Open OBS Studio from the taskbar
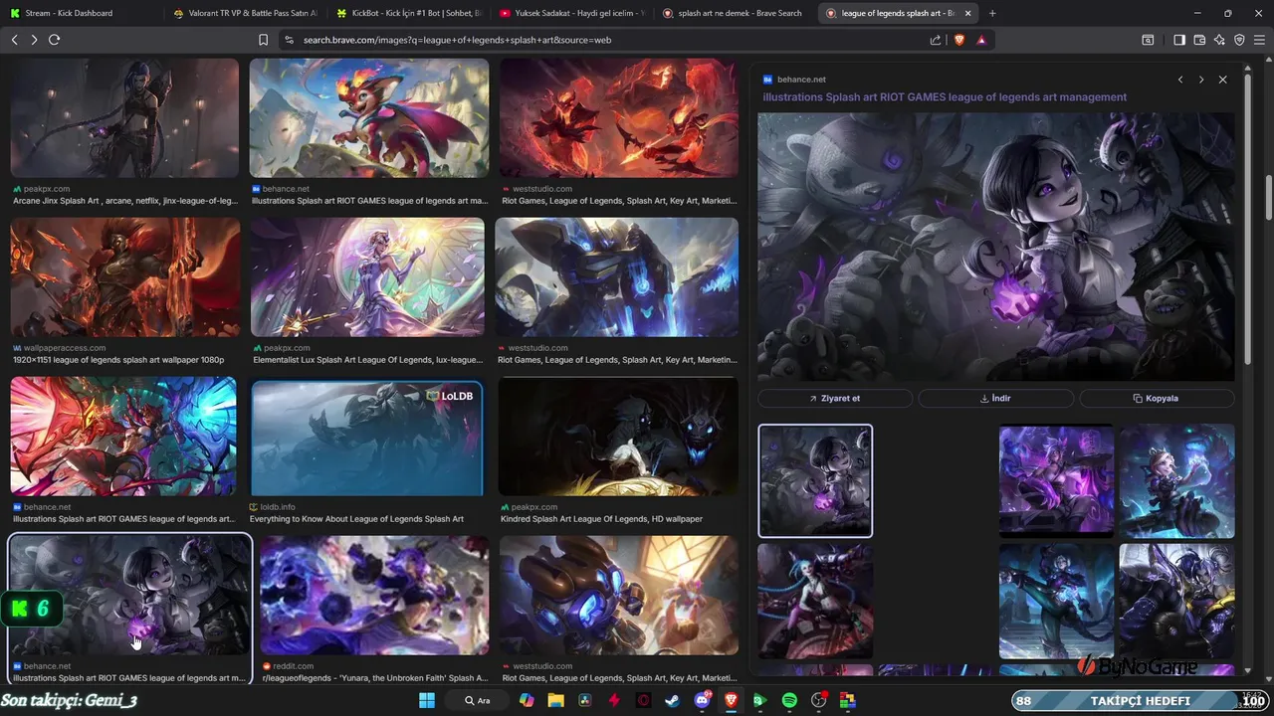1274x716 pixels. [x=819, y=700]
